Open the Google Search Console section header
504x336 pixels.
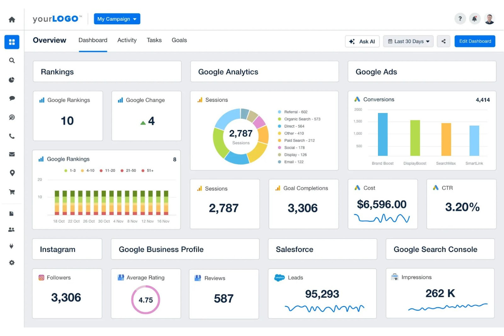point(440,249)
